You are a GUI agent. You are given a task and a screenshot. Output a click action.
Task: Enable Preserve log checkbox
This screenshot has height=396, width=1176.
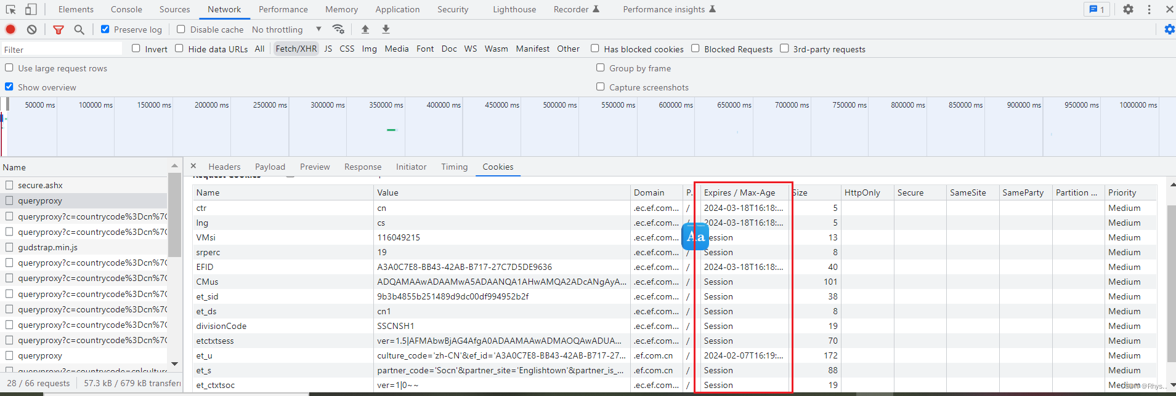(x=105, y=29)
